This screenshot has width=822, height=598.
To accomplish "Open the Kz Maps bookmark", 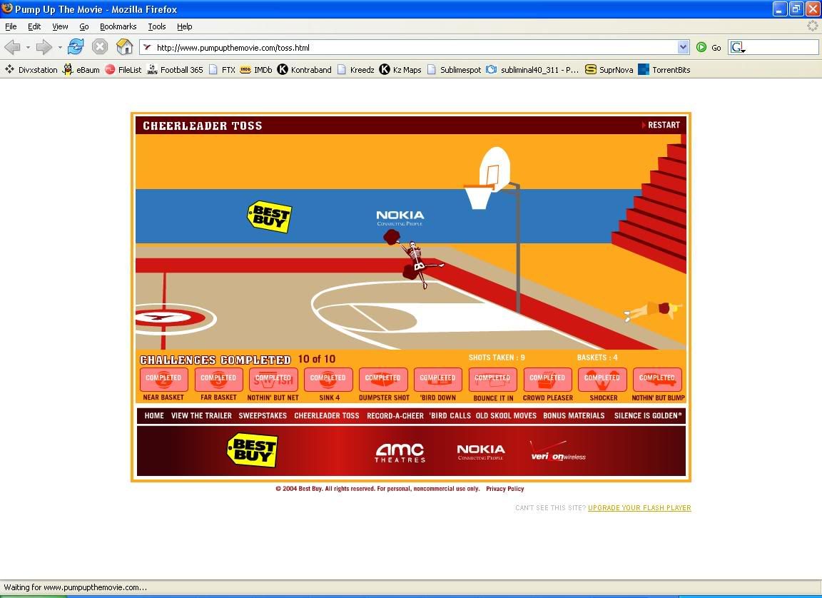I will point(400,70).
